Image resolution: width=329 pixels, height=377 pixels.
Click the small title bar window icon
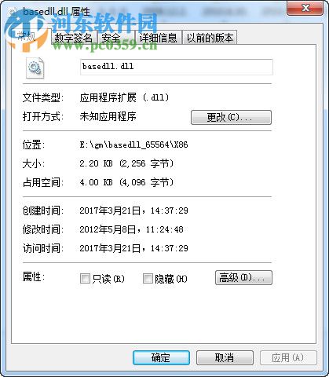tap(12, 12)
